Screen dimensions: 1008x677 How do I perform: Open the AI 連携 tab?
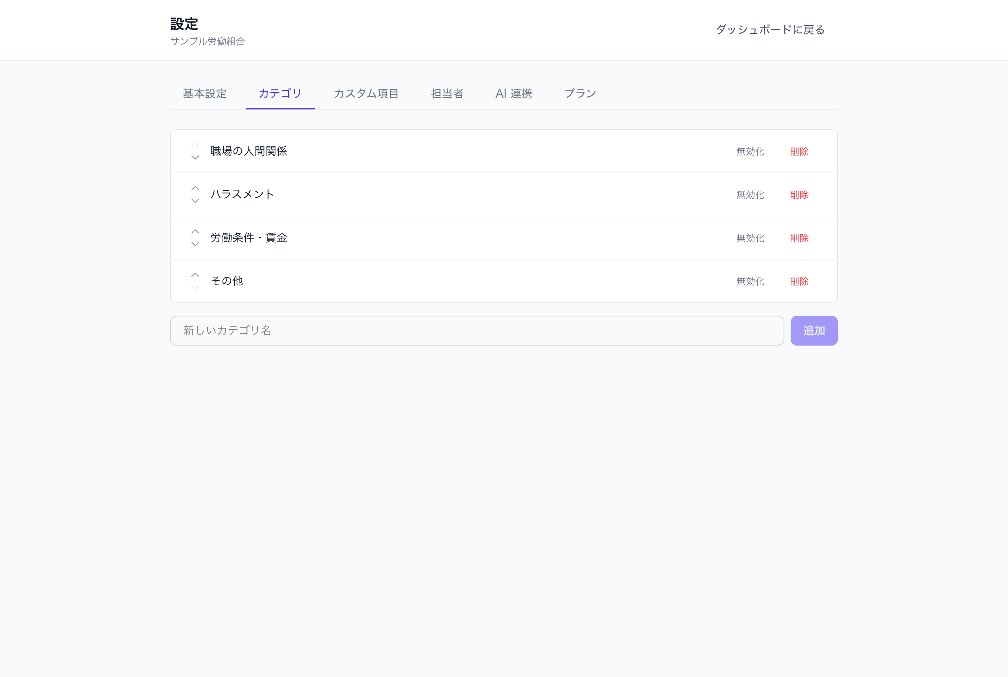pyautogui.click(x=514, y=94)
